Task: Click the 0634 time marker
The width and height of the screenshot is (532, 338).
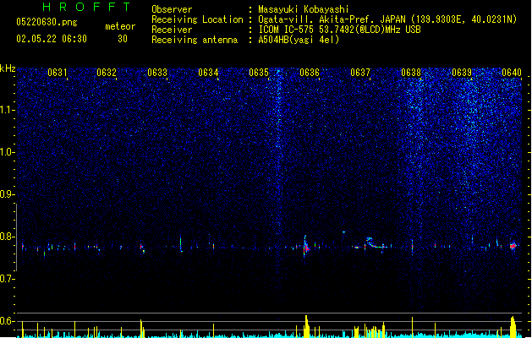Action: tap(208, 73)
